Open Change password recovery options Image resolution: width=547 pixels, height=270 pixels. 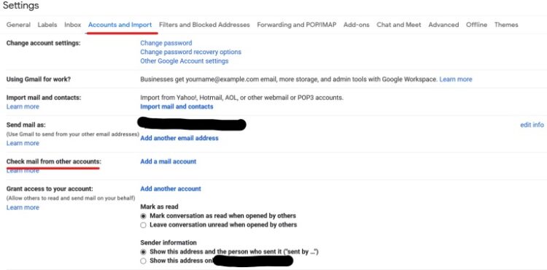pos(190,52)
